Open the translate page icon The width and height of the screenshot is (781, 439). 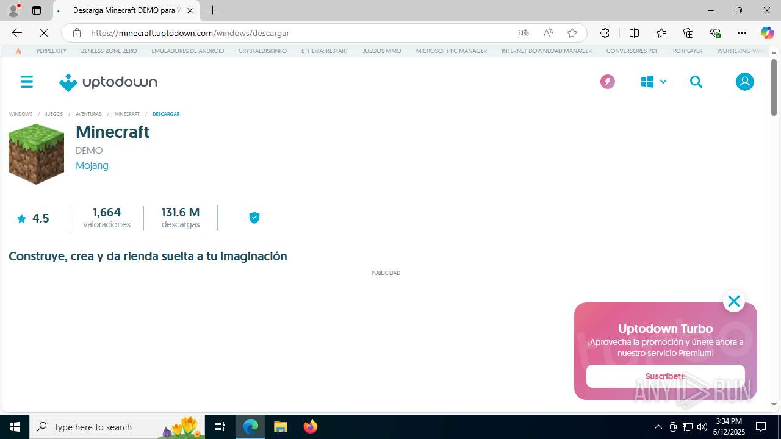[524, 33]
